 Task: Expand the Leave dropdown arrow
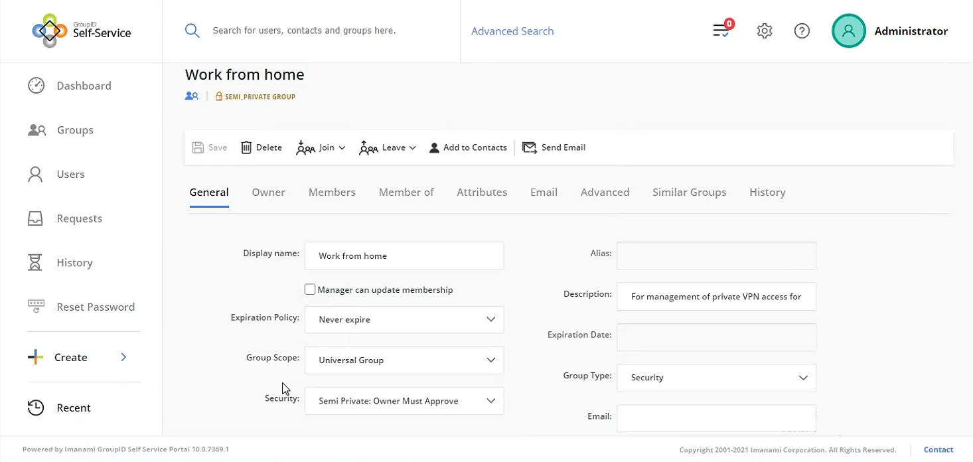(412, 148)
